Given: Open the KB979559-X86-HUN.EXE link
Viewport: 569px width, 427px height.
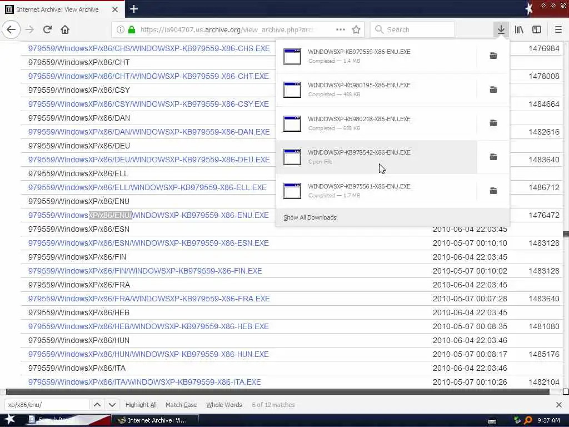Looking at the screenshot, I should pyautogui.click(x=148, y=354).
